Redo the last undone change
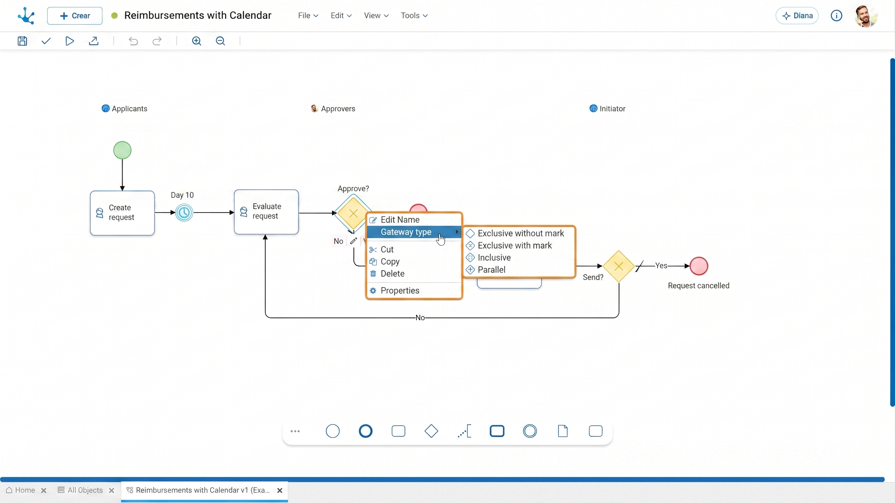The width and height of the screenshot is (895, 503). [157, 41]
